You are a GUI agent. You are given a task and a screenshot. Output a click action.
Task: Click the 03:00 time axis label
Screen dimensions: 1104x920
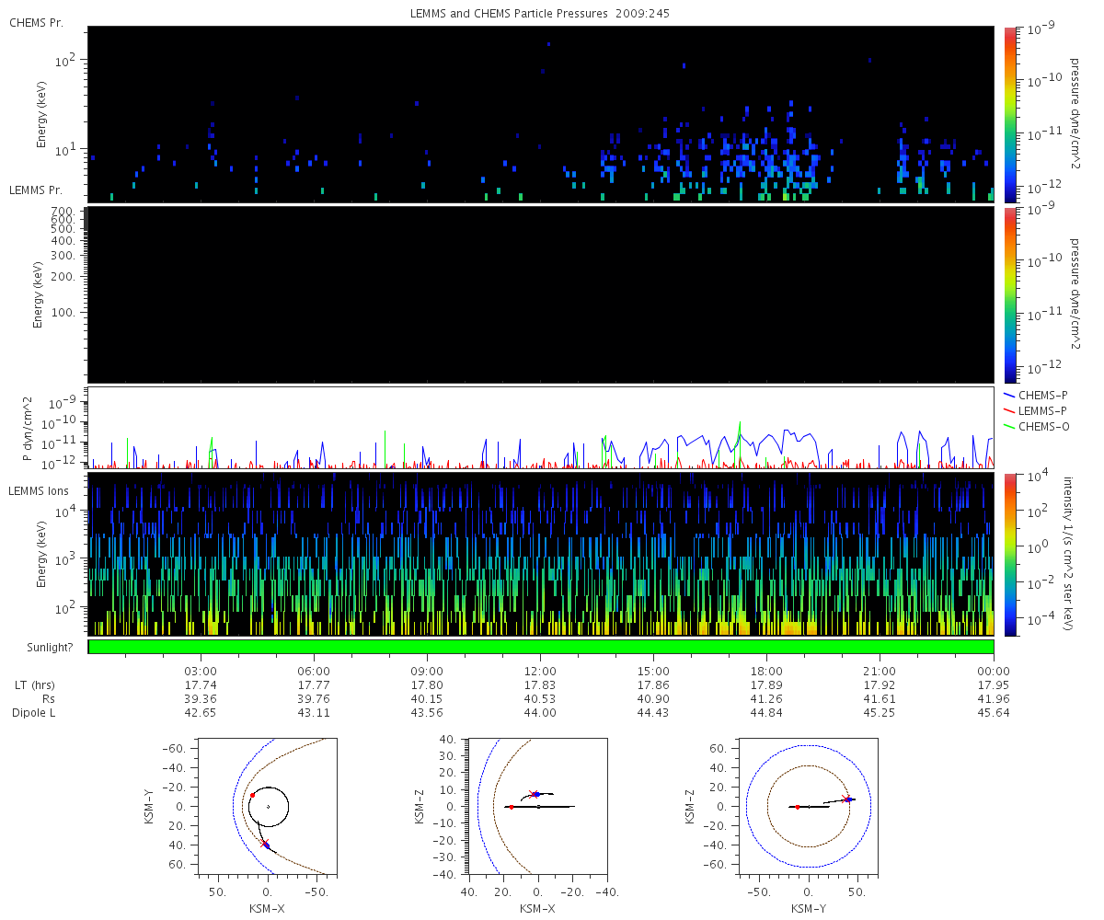coord(201,671)
